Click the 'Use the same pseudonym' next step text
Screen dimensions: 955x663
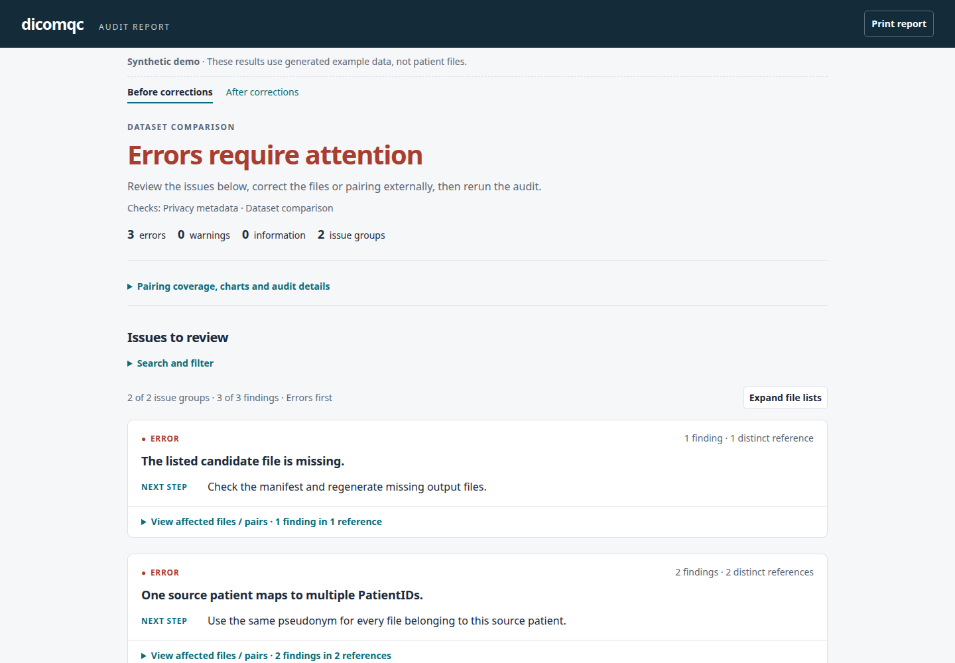[x=387, y=621]
